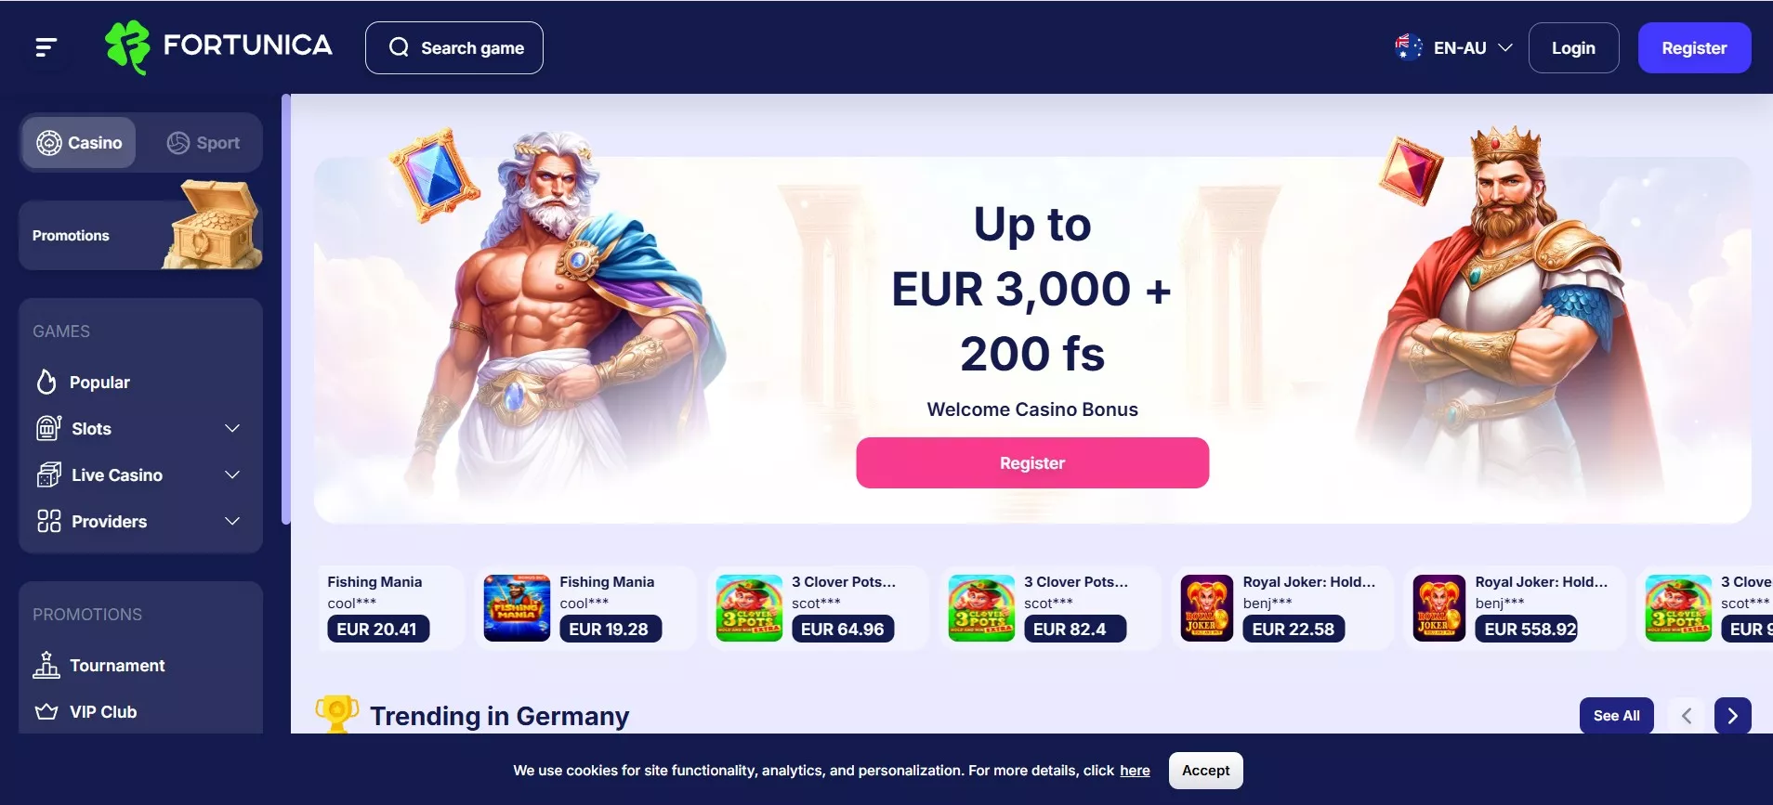Screen dimensions: 1773x805
Task: Open the VIP Club crown icon
Action: 46,712
